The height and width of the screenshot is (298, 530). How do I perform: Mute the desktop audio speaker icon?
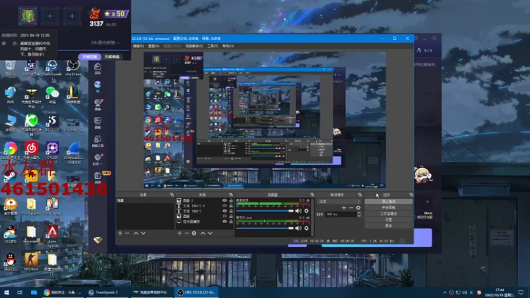(298, 211)
